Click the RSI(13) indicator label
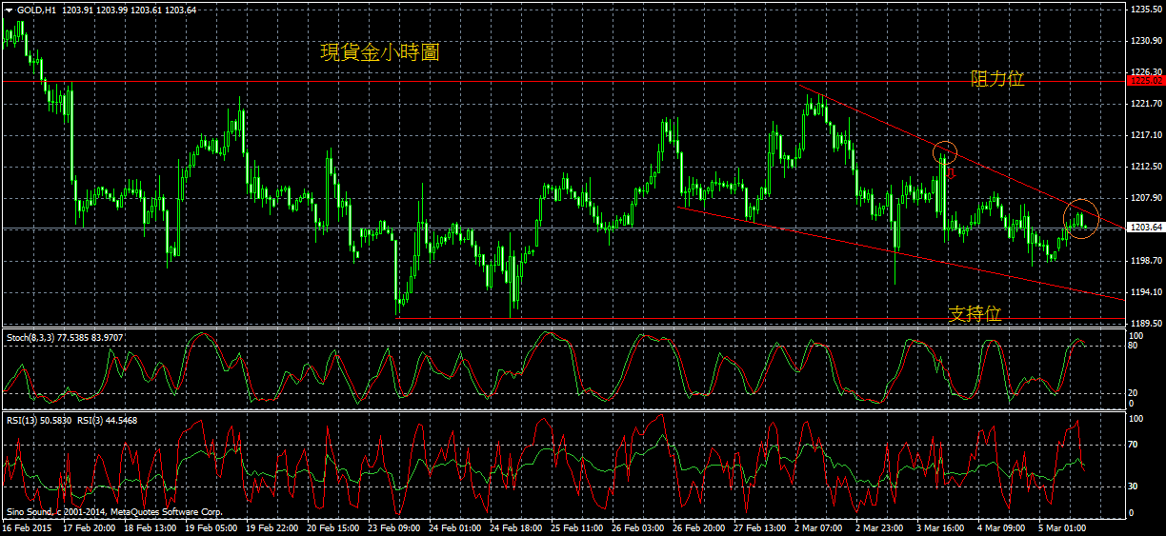The width and height of the screenshot is (1166, 536). coord(21,420)
